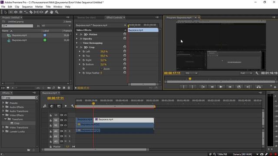
Task: Mute audio track A1
Action: point(66,131)
